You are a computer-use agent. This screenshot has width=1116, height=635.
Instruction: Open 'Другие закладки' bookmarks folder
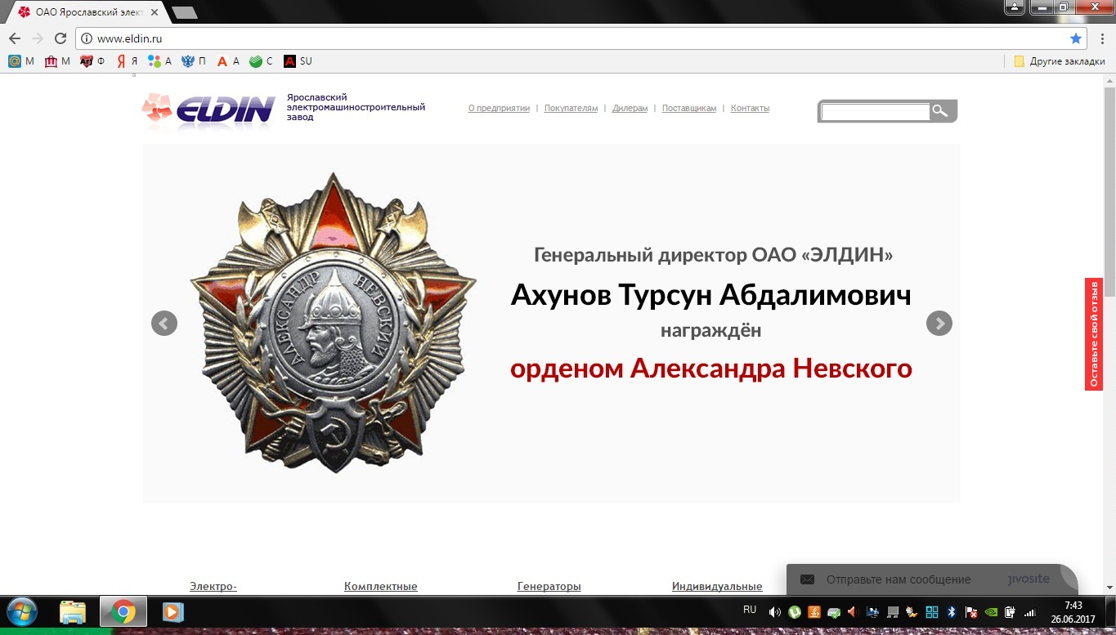coord(1060,61)
